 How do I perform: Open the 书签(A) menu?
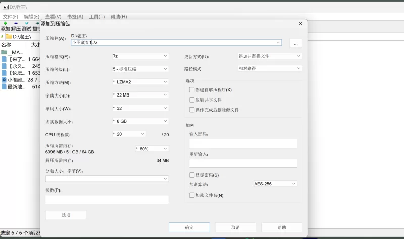point(75,17)
